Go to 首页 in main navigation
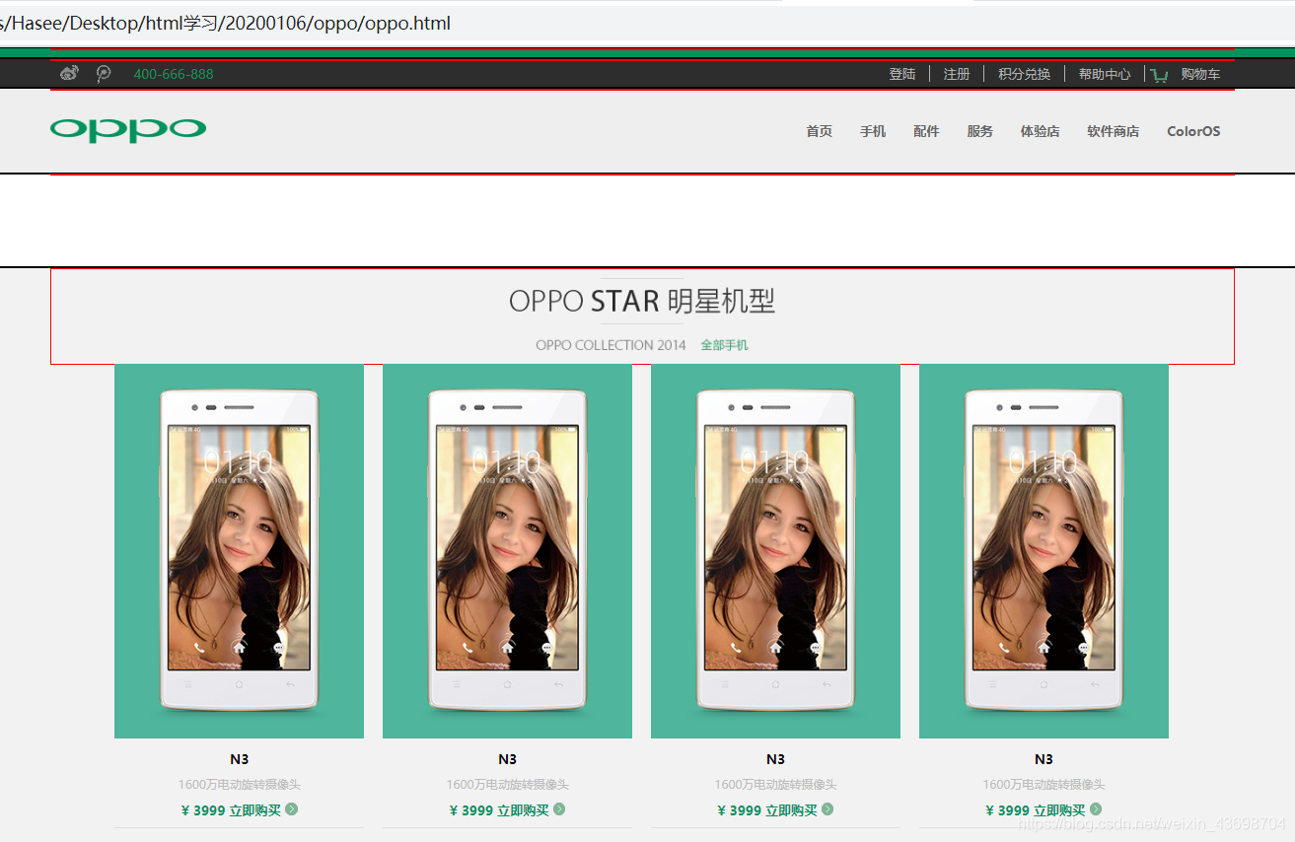This screenshot has height=842, width=1295. coord(820,131)
